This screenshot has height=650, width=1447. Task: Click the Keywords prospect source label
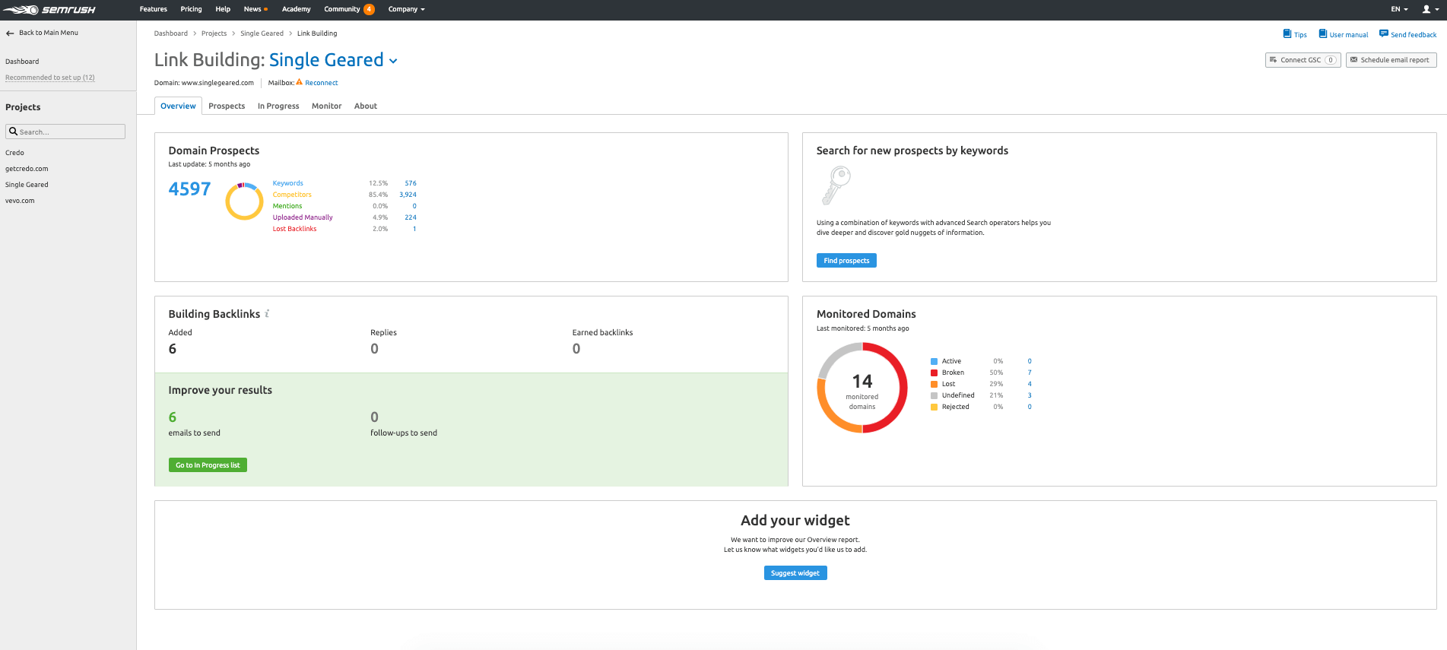[x=288, y=183]
